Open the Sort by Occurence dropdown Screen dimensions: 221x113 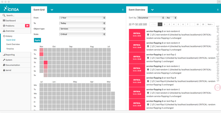[x=151, y=18]
